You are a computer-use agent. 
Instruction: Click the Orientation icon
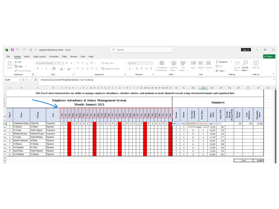(x=92, y=63)
